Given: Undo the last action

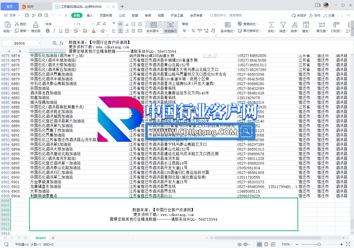Looking at the screenshot, I should [53, 15].
